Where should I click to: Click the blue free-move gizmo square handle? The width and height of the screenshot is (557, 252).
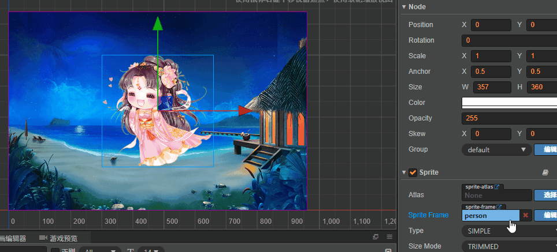[165, 103]
